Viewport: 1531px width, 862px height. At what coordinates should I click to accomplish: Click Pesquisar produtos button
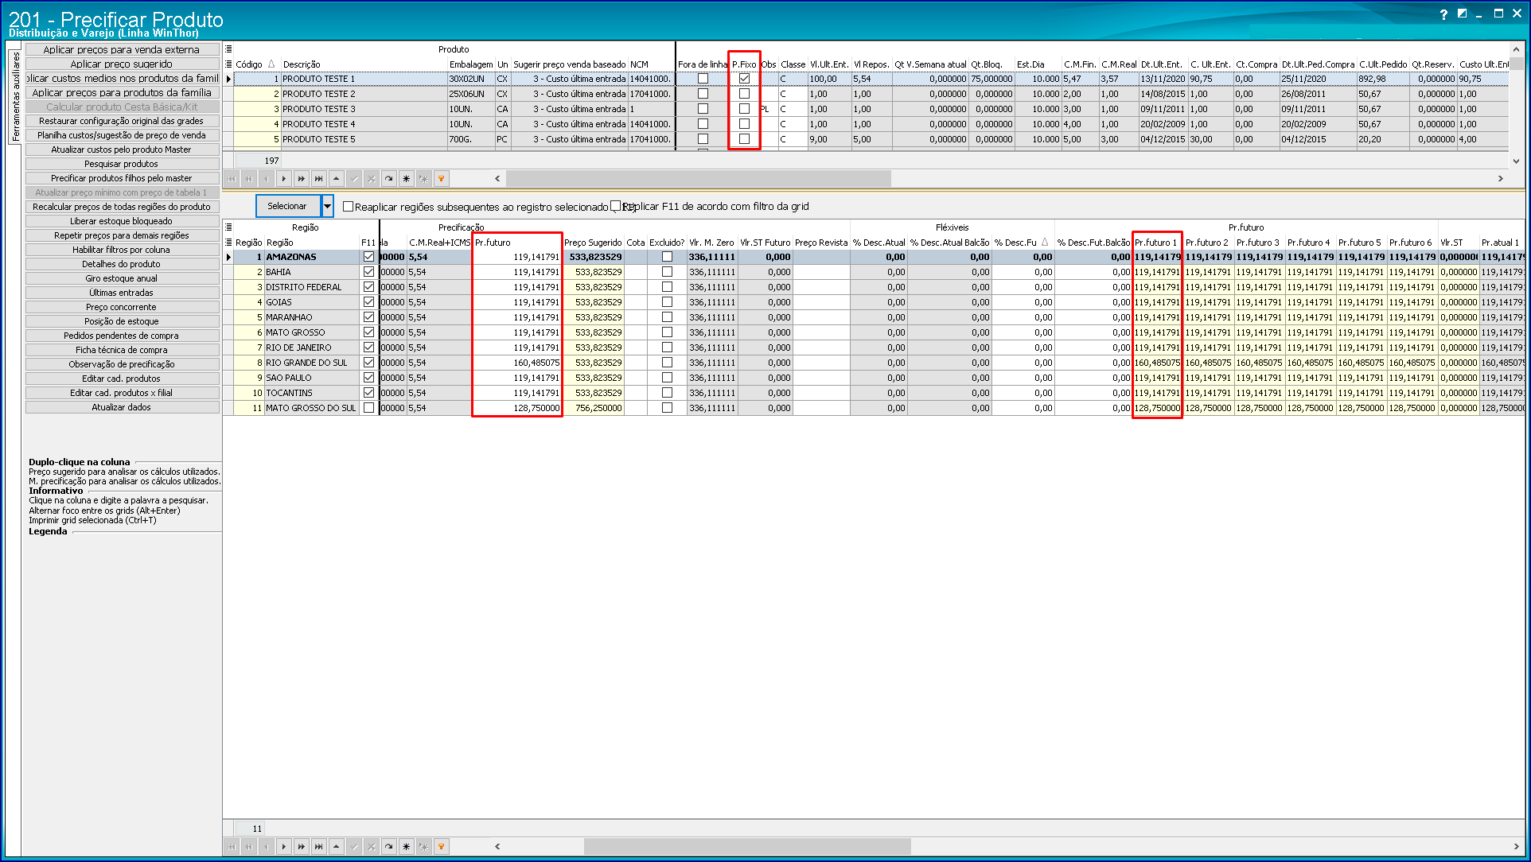tap(122, 164)
